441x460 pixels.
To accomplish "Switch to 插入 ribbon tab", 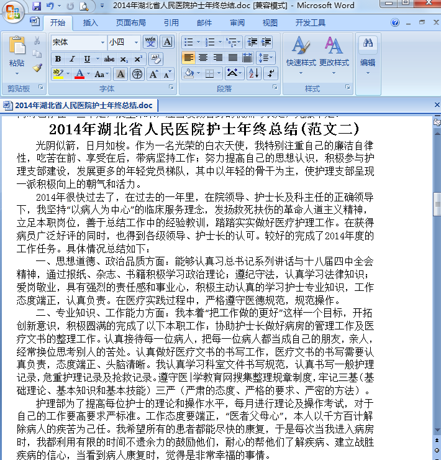I will (x=90, y=22).
